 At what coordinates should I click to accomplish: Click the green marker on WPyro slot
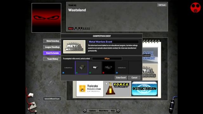77,73
